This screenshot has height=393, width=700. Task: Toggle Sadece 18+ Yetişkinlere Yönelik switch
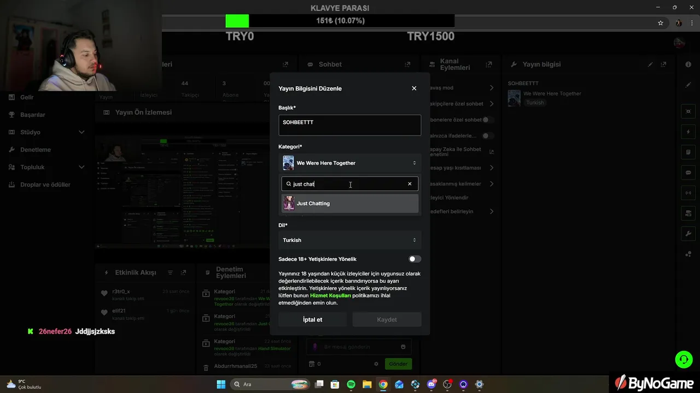click(415, 259)
